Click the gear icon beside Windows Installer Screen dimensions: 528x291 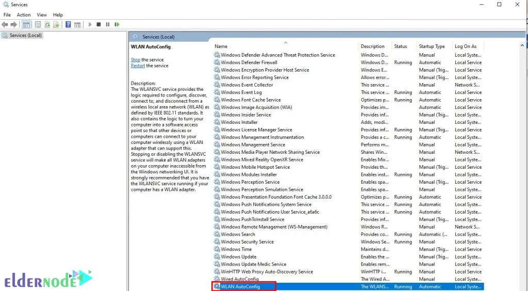217,122
